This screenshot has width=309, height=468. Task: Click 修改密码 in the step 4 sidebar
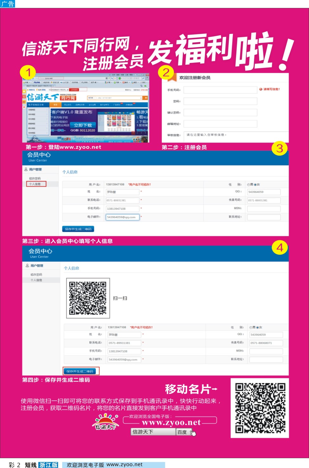point(36,275)
